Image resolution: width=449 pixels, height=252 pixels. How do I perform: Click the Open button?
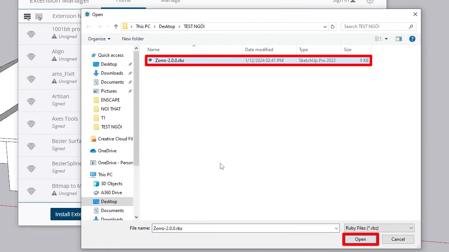pyautogui.click(x=360, y=239)
